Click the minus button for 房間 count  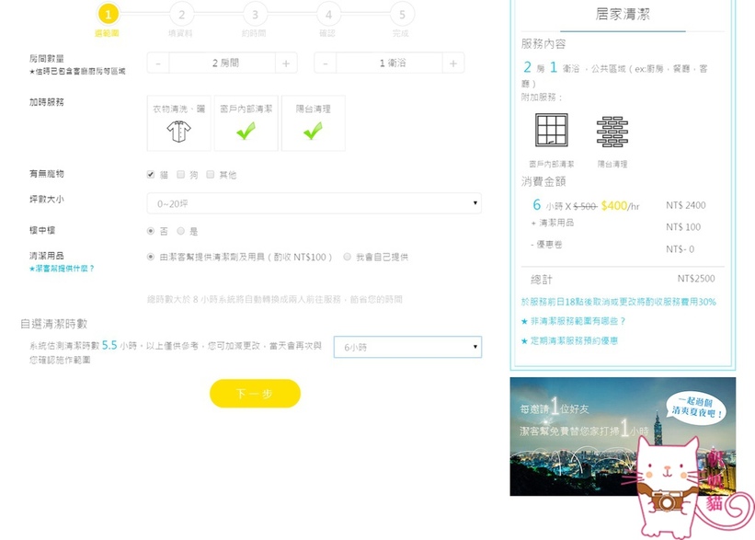coord(158,63)
